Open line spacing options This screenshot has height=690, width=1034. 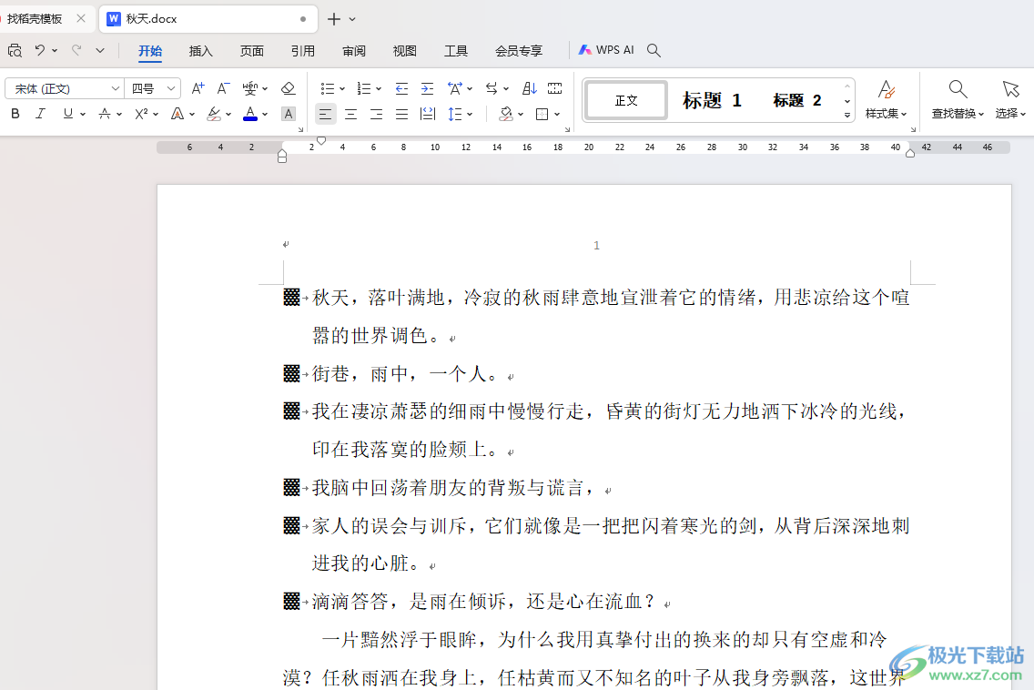(x=455, y=114)
